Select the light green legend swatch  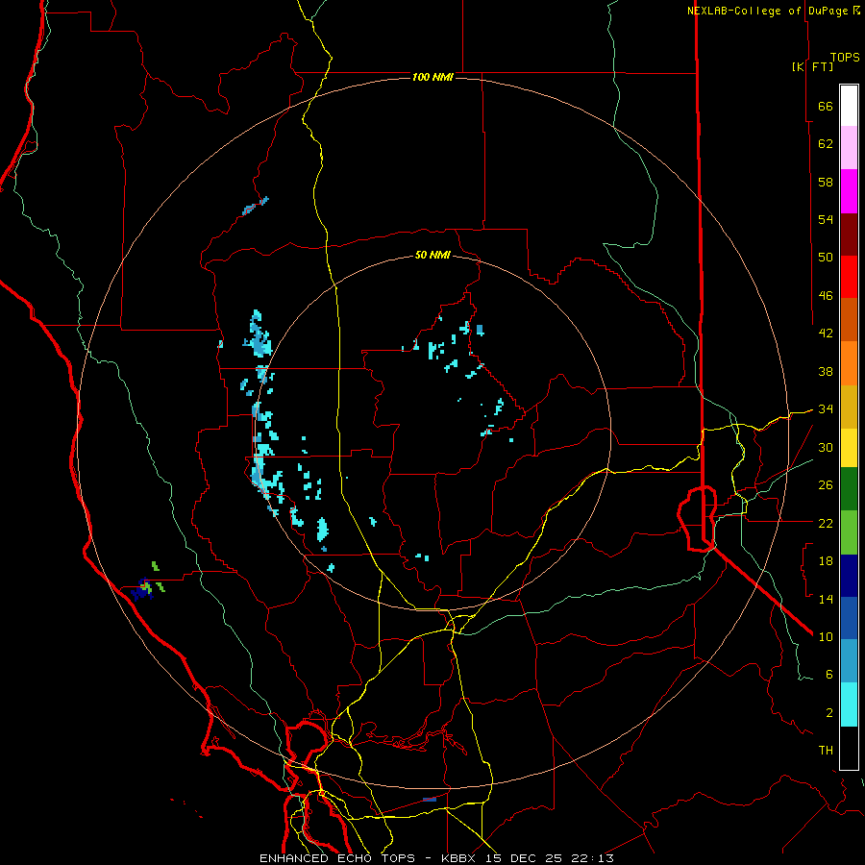pyautogui.click(x=849, y=532)
